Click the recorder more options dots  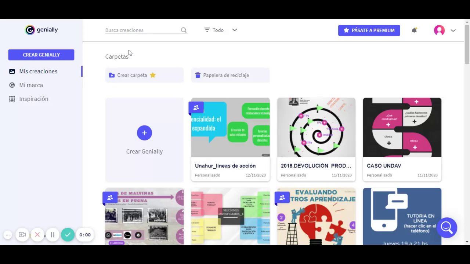8,235
